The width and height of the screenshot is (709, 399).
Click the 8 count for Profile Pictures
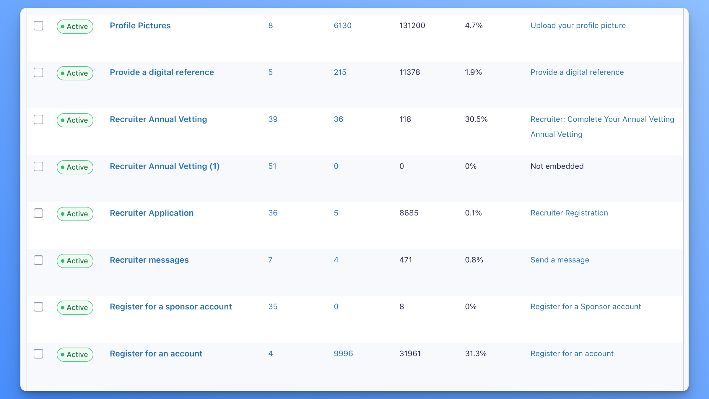pyautogui.click(x=270, y=25)
